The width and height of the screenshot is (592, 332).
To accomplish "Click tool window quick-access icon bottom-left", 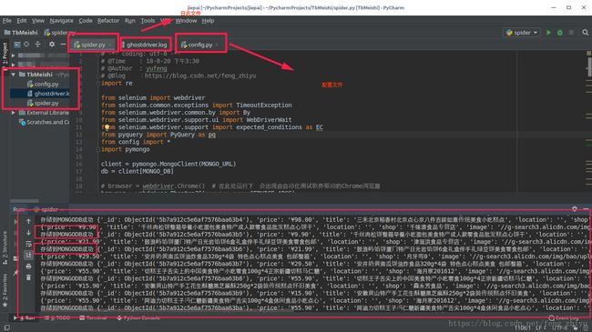I will (6, 327).
